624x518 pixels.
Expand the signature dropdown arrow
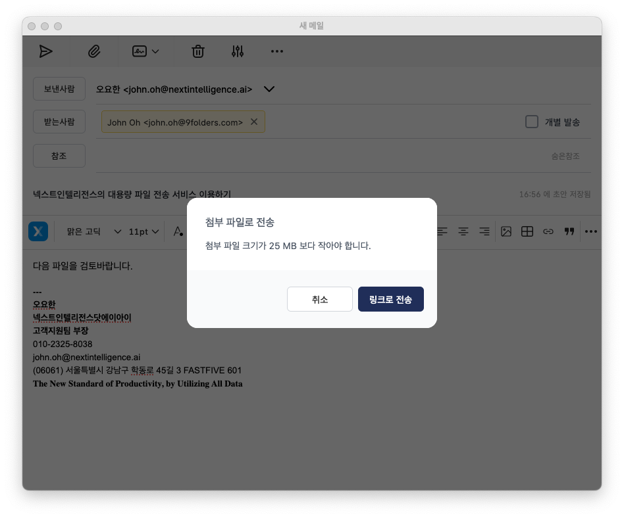[155, 51]
